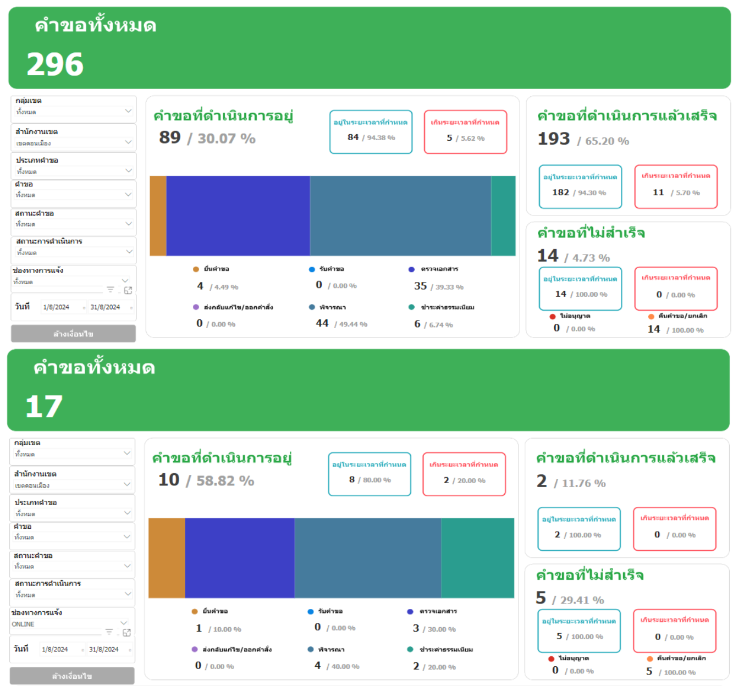Image resolution: width=733 pixels, height=686 pixels.
Task: Expand the ช่องทางการแจ้ง dropdown showing ONLINE
Action: tap(124, 623)
